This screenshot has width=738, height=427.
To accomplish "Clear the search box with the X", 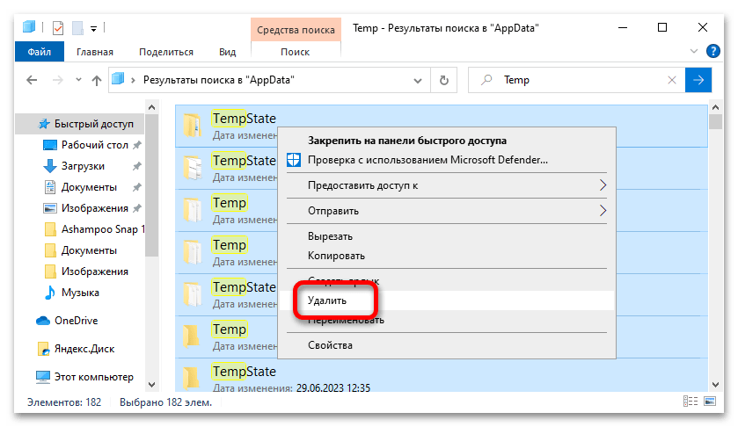I will (x=672, y=81).
